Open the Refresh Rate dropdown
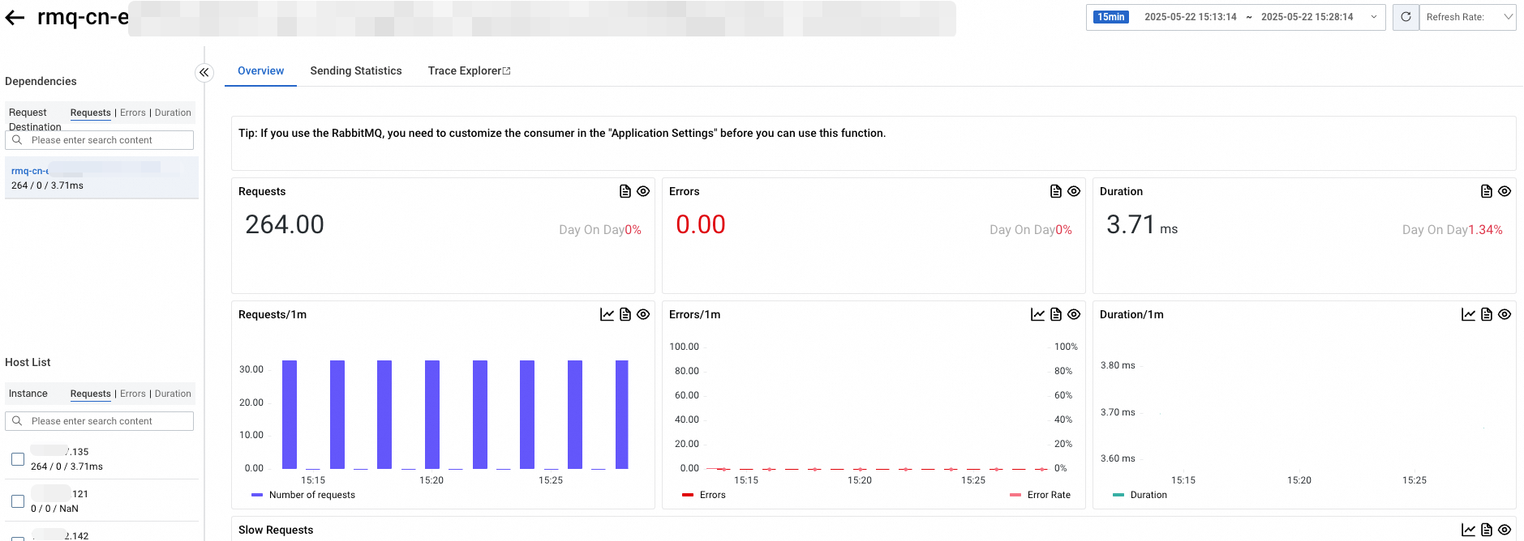This screenshot has width=1524, height=541. (1467, 17)
